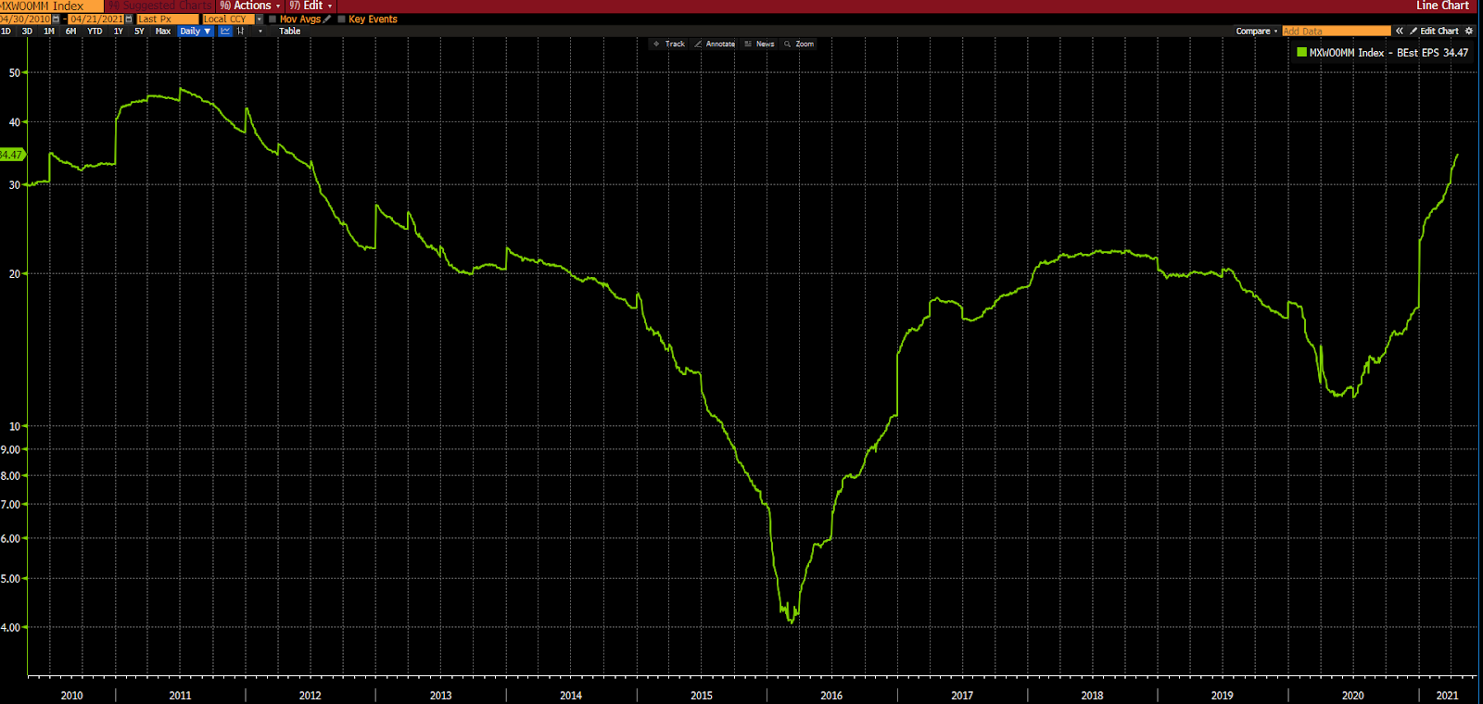Select the 5Y time range
1483x704 pixels.
(x=139, y=31)
